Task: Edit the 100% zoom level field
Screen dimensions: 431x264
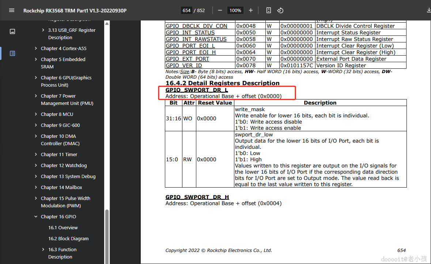Action: point(235,11)
